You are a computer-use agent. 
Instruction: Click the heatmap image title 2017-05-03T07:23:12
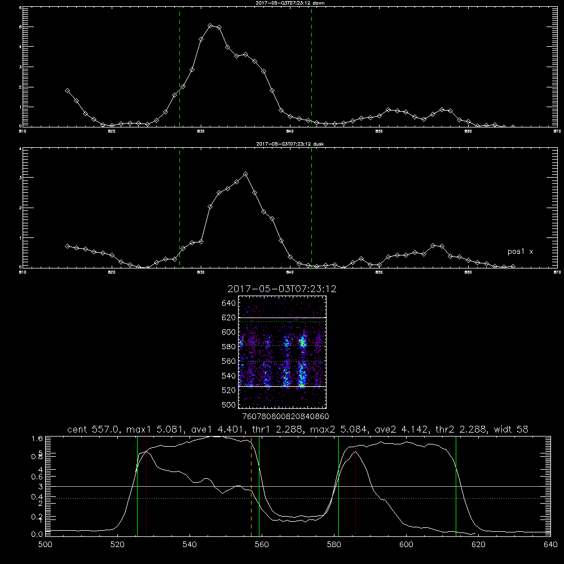[x=282, y=289]
